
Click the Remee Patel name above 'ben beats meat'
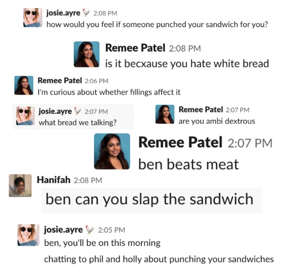point(180,143)
